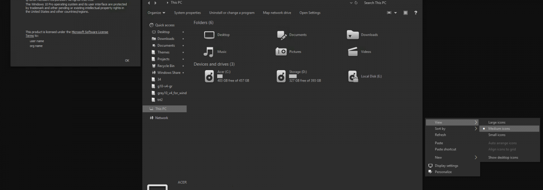Click the Help question mark icon
The height and width of the screenshot is (190, 543).
tap(416, 13)
